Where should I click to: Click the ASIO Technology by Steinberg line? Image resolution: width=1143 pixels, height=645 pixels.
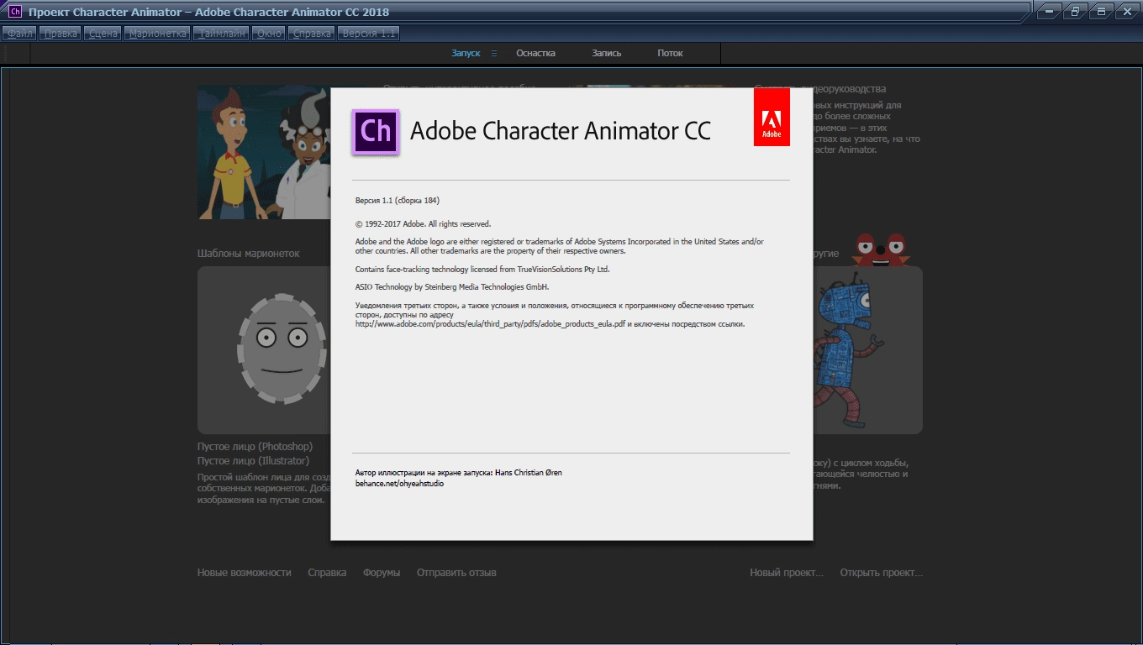[452, 287]
